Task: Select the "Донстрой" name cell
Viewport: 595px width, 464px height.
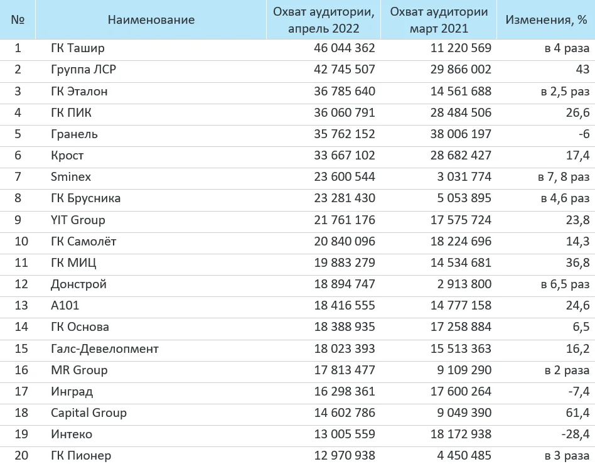Action: pyautogui.click(x=78, y=284)
